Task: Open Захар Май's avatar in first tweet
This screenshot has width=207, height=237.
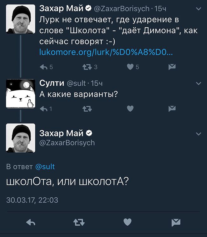Action: [x=20, y=19]
